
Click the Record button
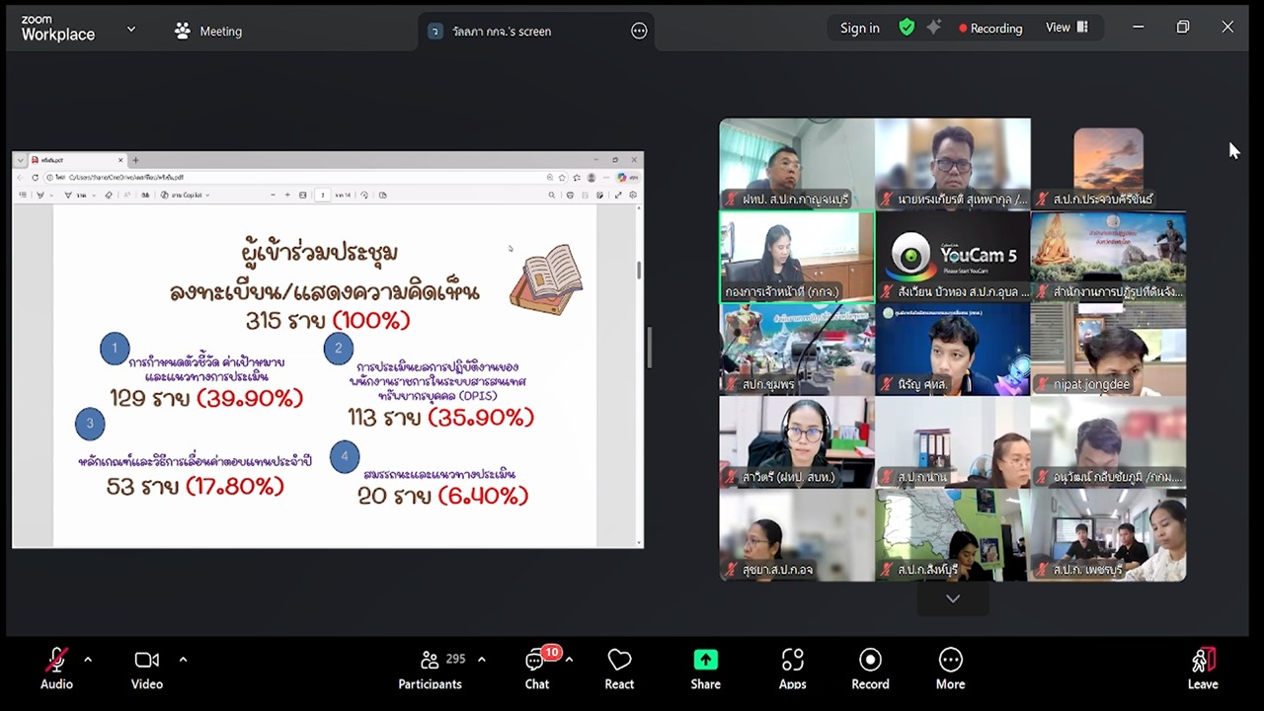[x=870, y=669]
